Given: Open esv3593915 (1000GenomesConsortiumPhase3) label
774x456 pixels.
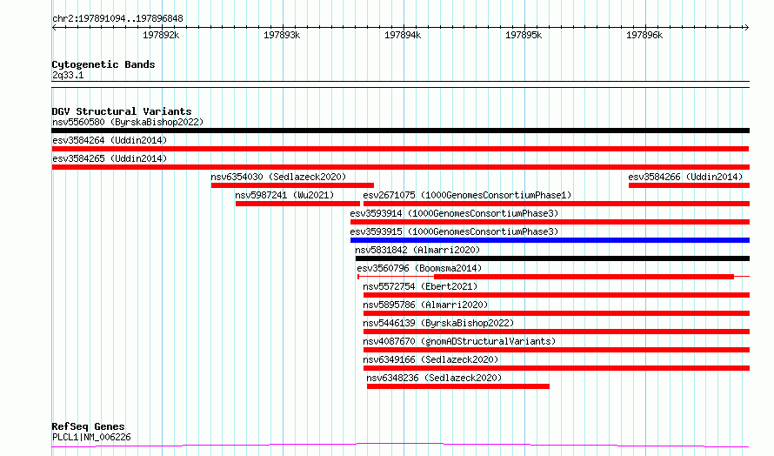Looking at the screenshot, I should (454, 231).
